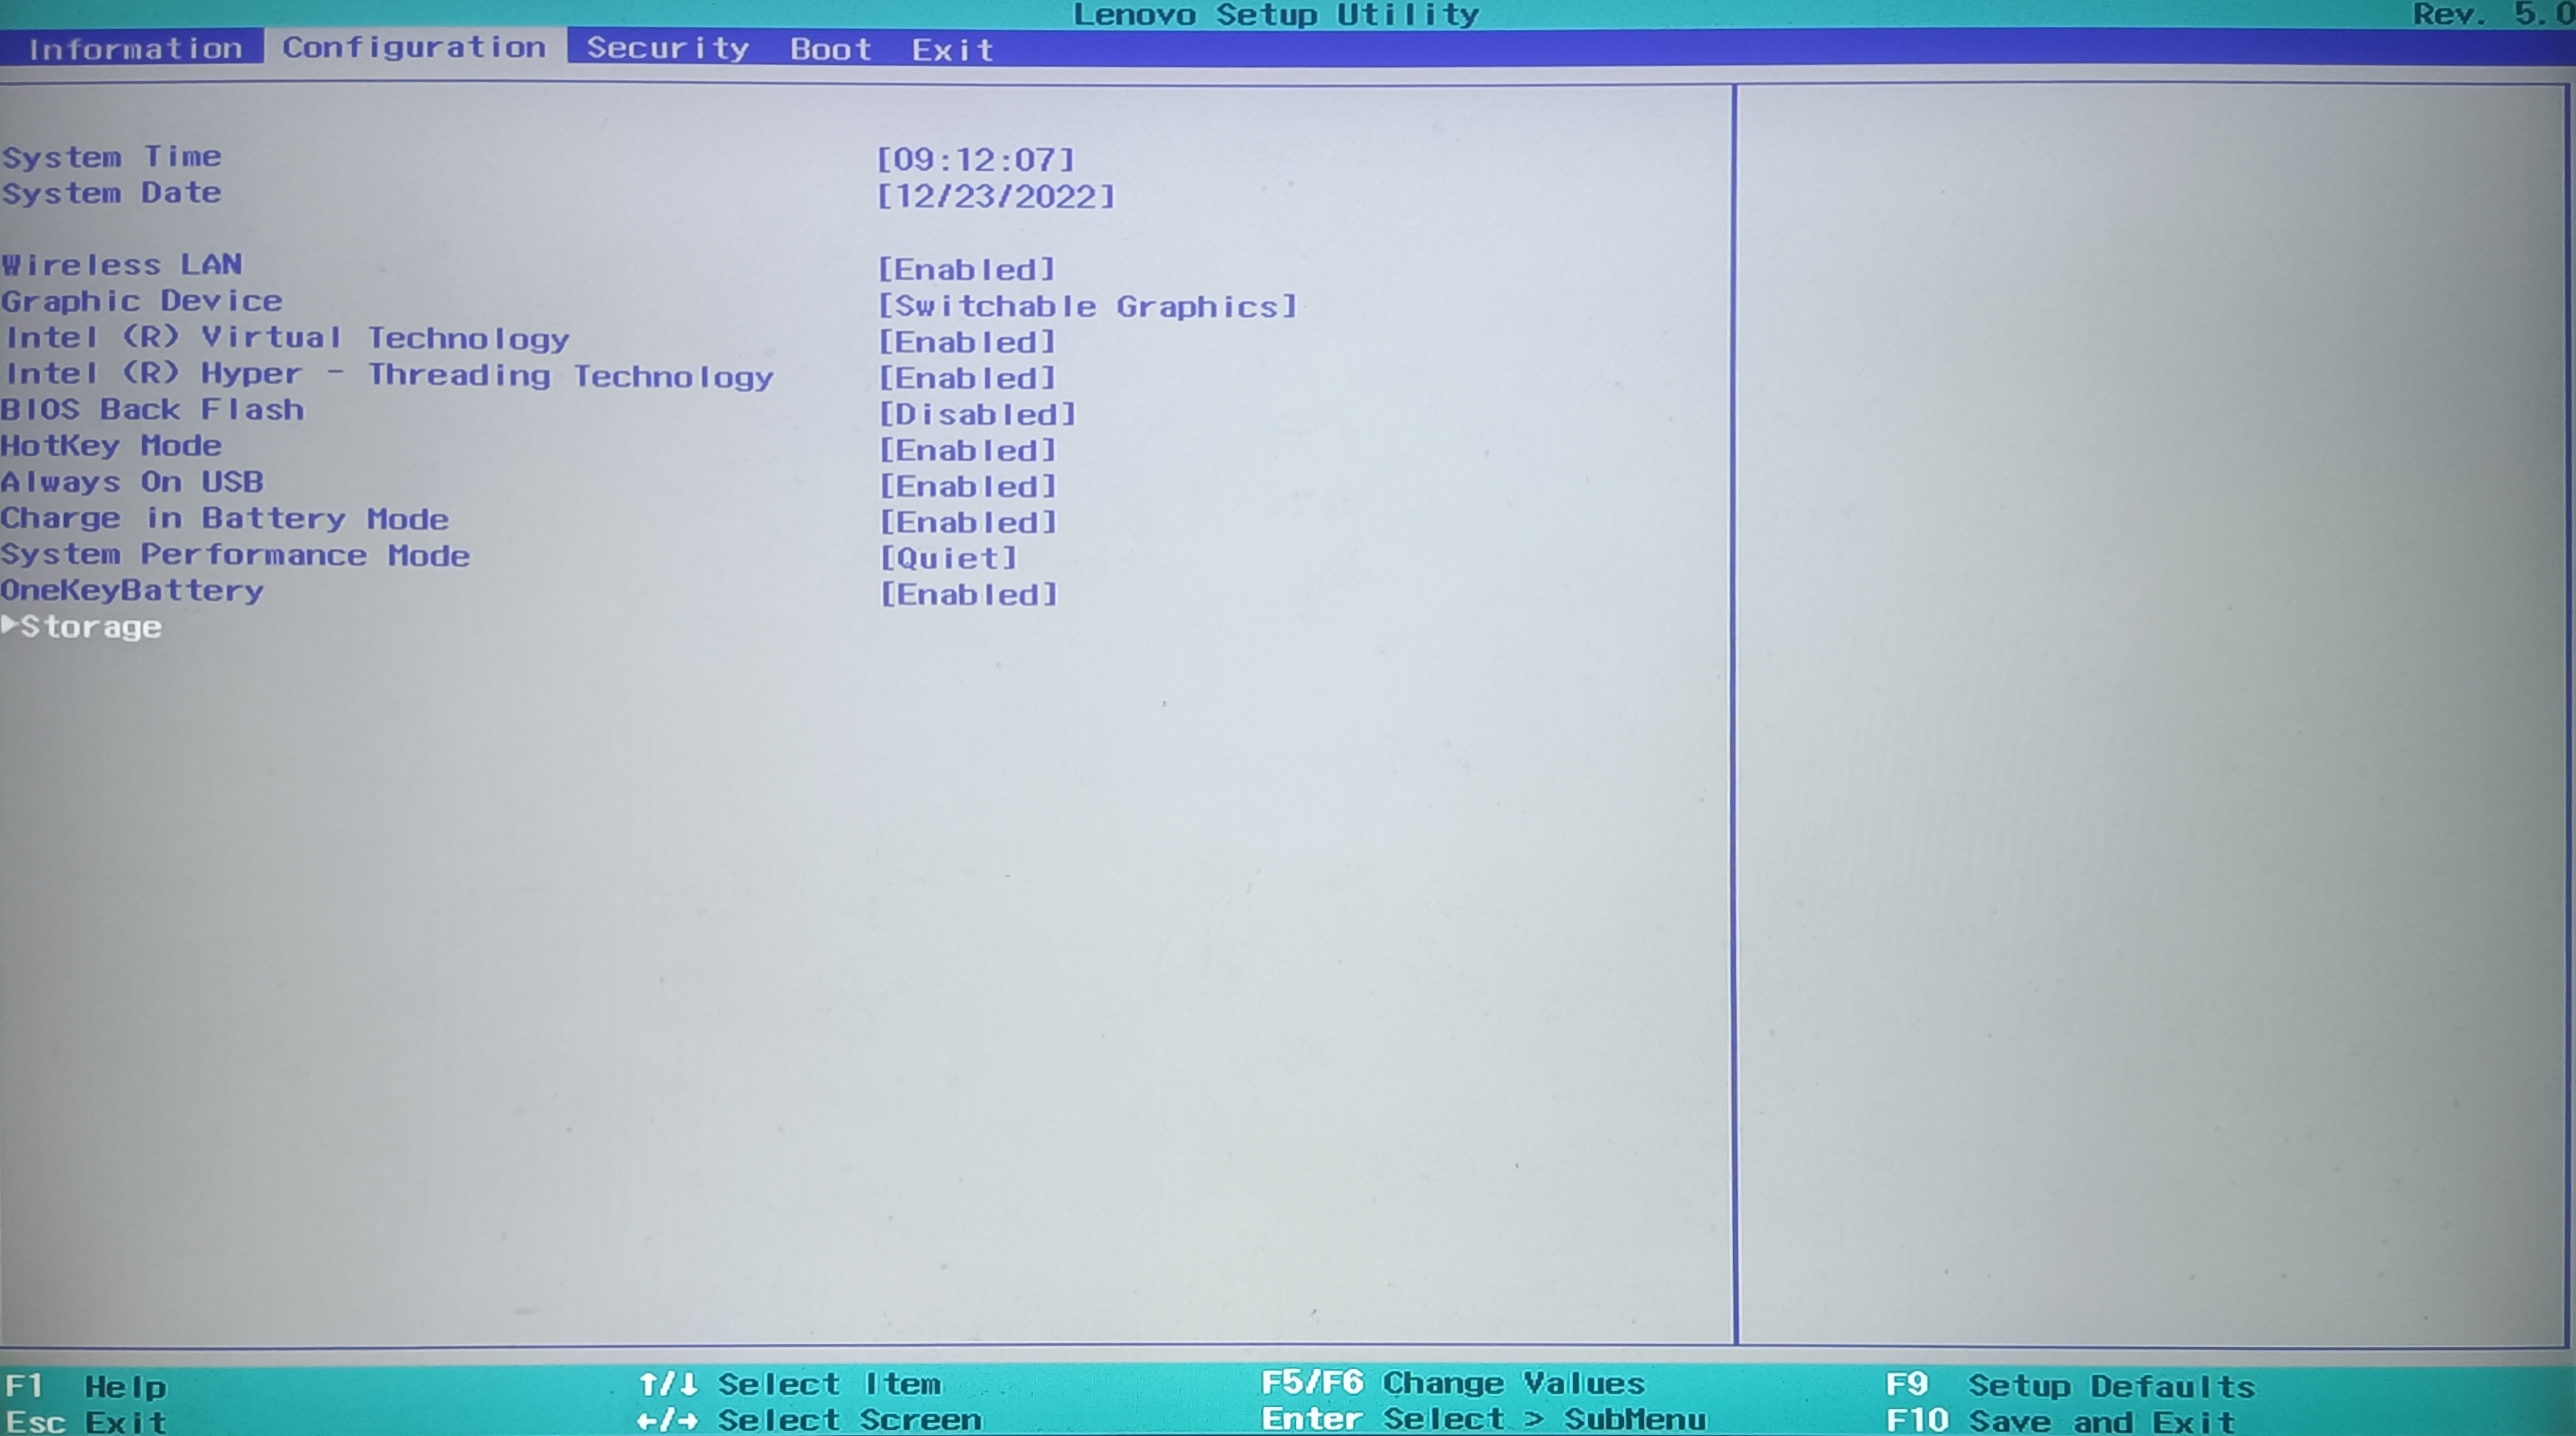Toggle Intel Hyper-Threading Technology setting
2576x1436 pixels.
click(967, 377)
